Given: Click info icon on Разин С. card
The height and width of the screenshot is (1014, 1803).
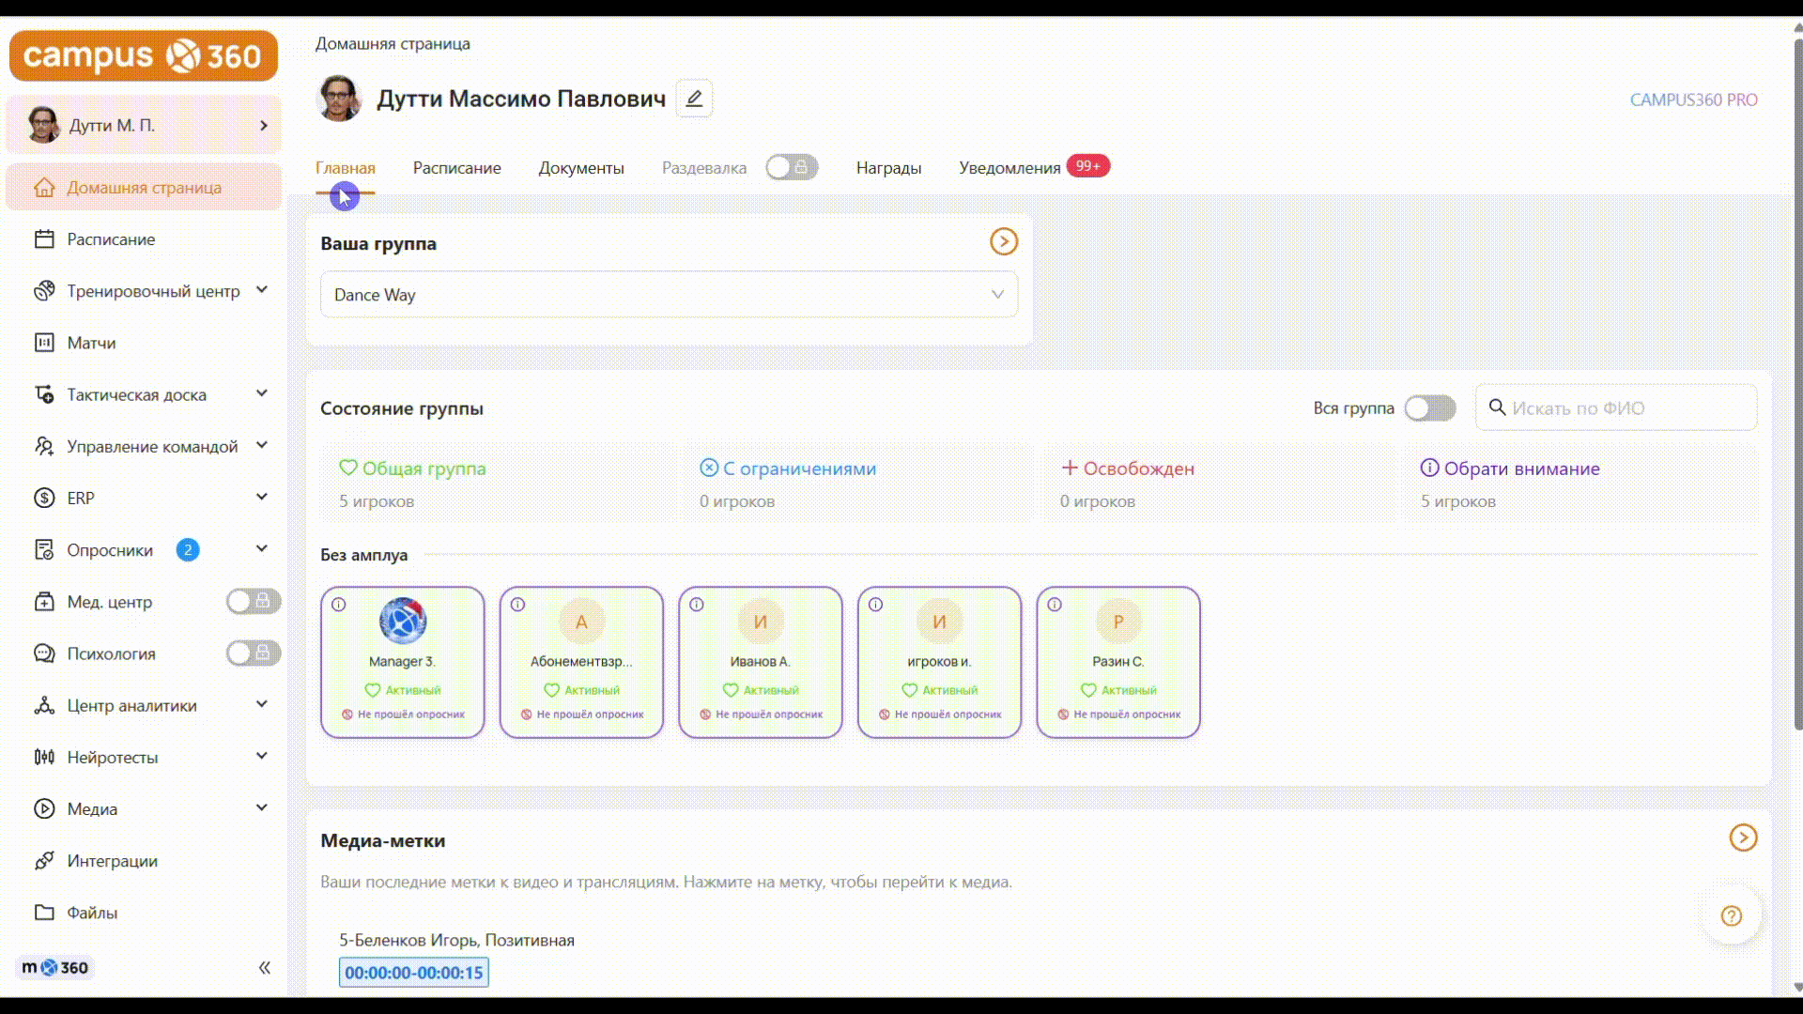Looking at the screenshot, I should (1055, 605).
